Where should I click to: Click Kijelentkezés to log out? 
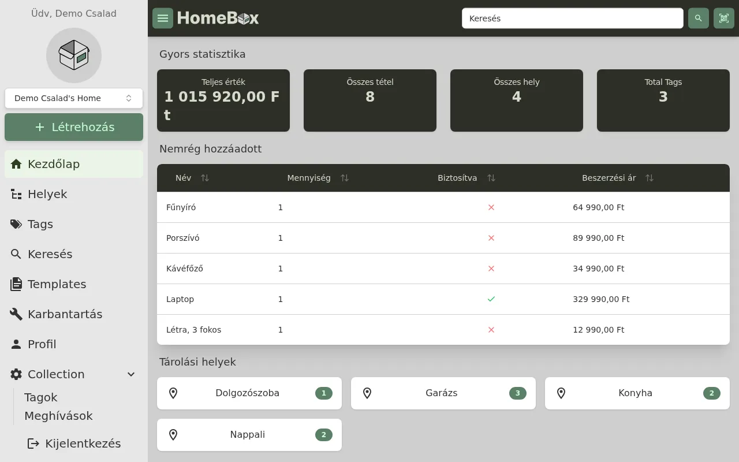tap(74, 444)
